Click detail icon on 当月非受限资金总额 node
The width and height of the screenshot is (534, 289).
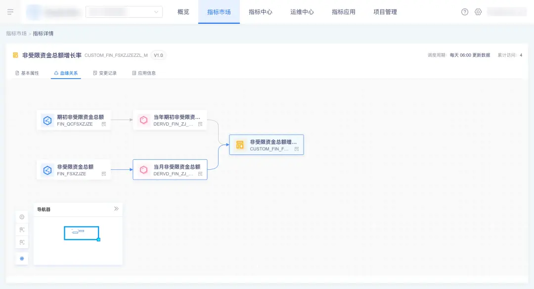200,174
